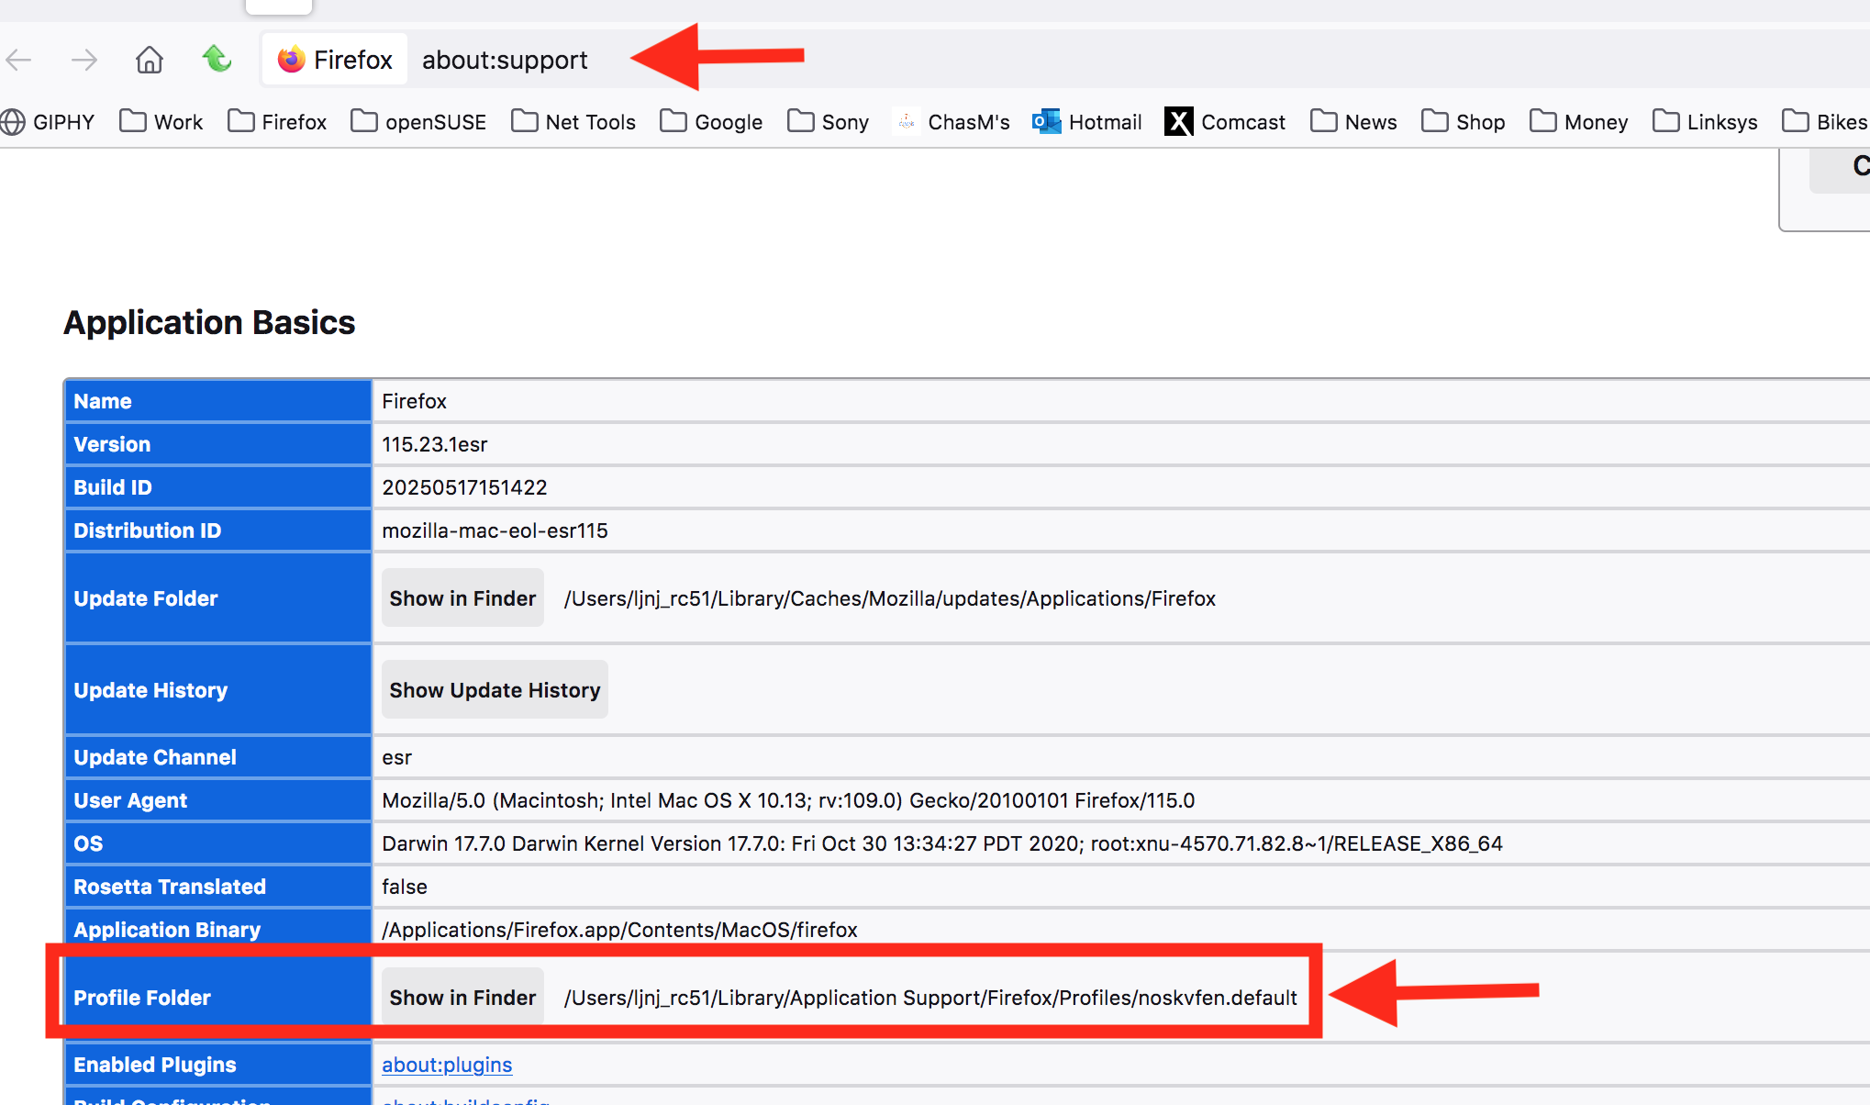Click the green arrow toolbar icon
Image resolution: width=1870 pixels, height=1105 pixels.
[x=217, y=60]
